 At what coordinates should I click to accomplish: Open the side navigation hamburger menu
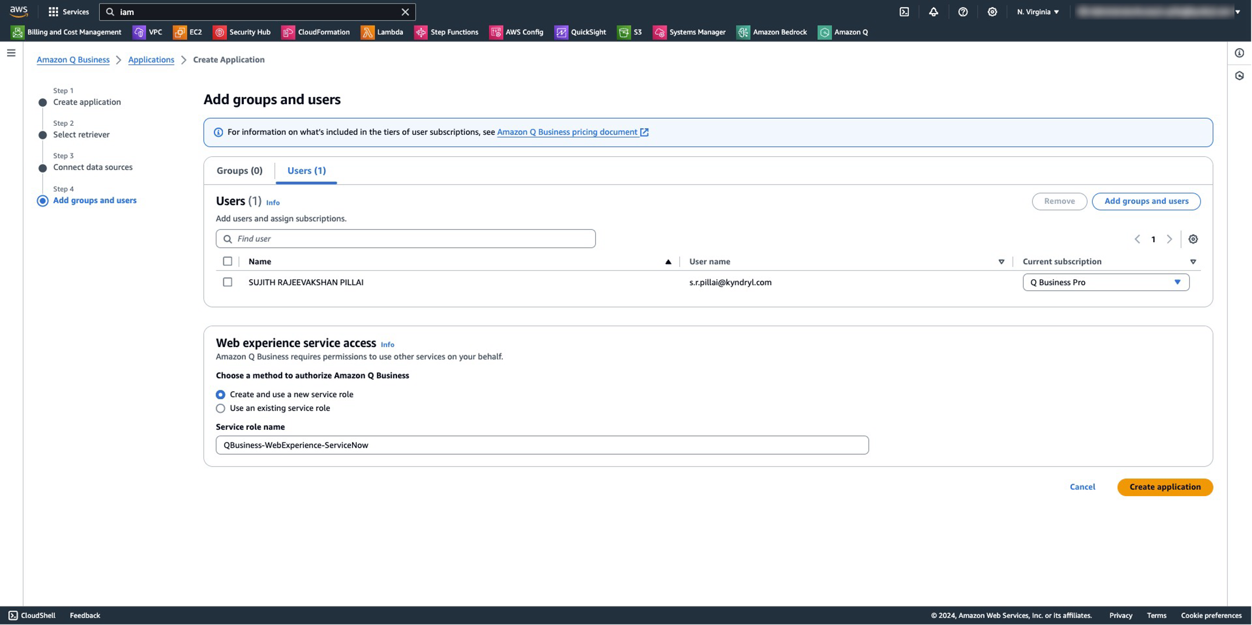11,53
